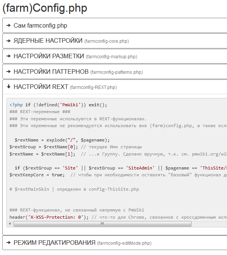The height and width of the screenshot is (255, 227).
Task: Click the header('X-XSS-Protection: 0') code line
Action: [x=118, y=217]
